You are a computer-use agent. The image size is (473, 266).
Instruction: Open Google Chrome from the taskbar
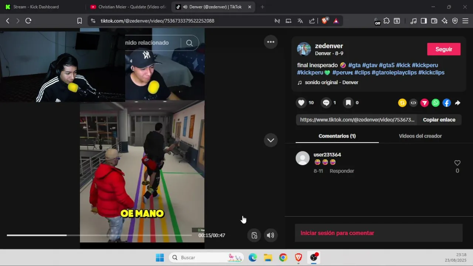click(x=283, y=258)
